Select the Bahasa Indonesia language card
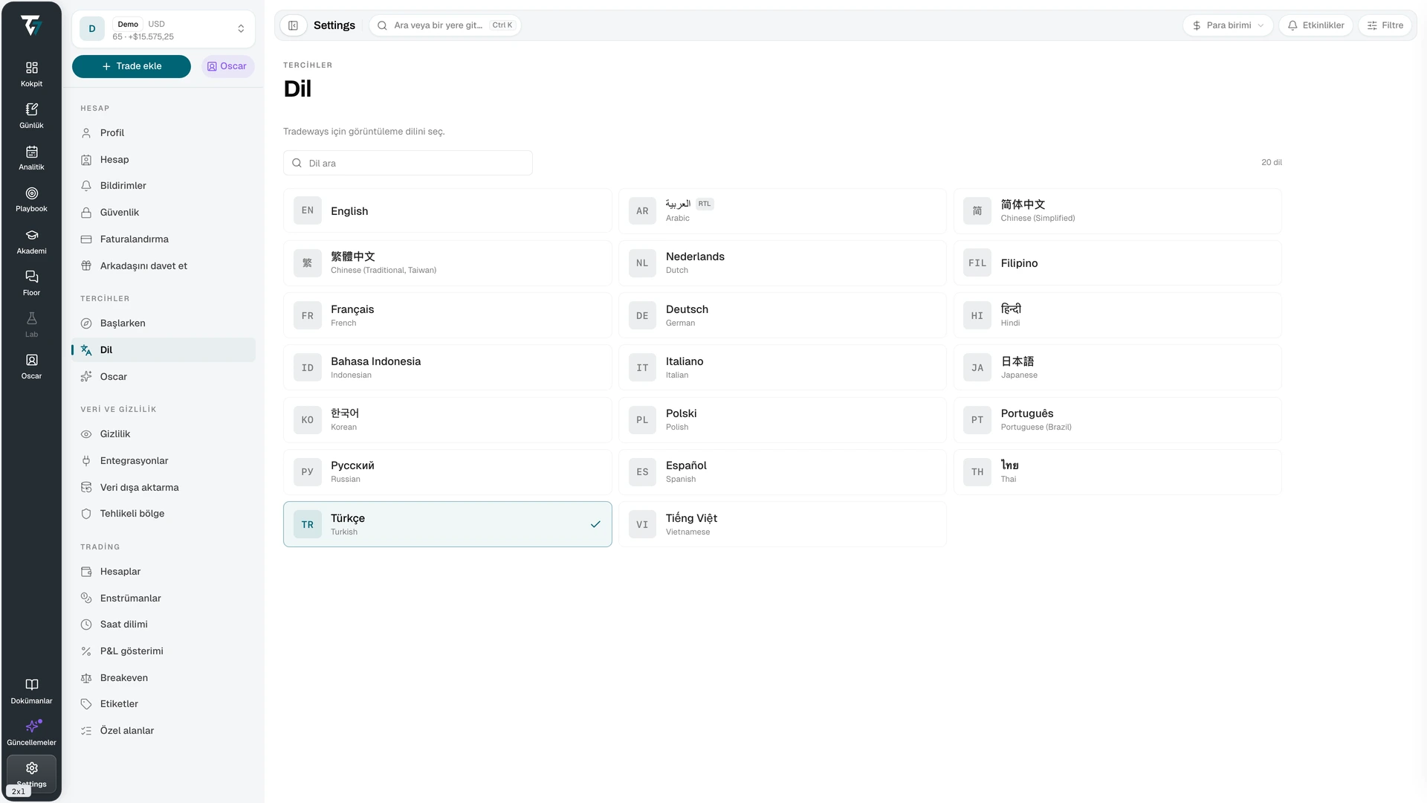The width and height of the screenshot is (1427, 803). pos(447,368)
